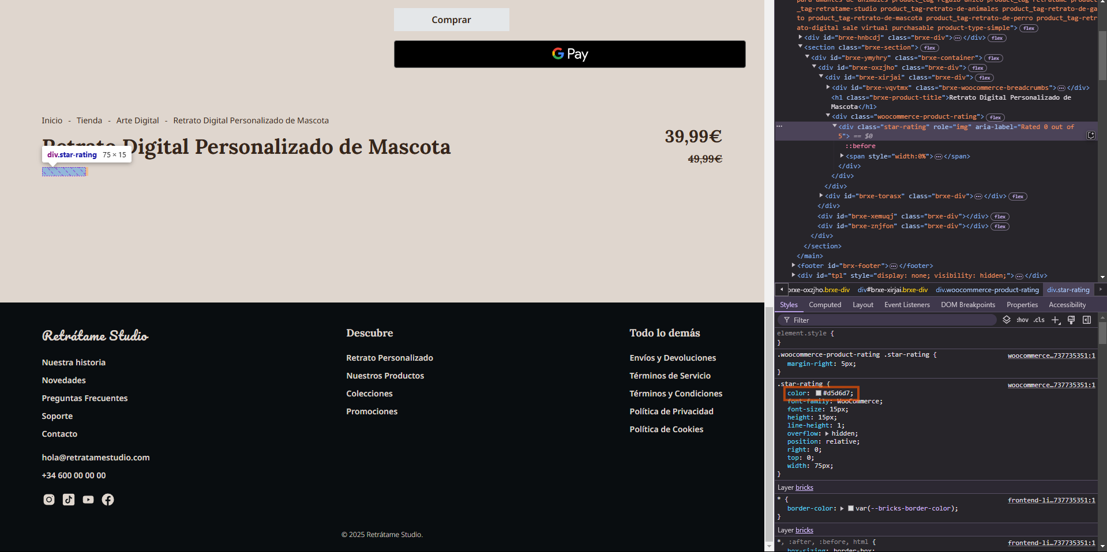Open the Preguntas Frecuentes footer link
1107x552 pixels.
tap(85, 398)
